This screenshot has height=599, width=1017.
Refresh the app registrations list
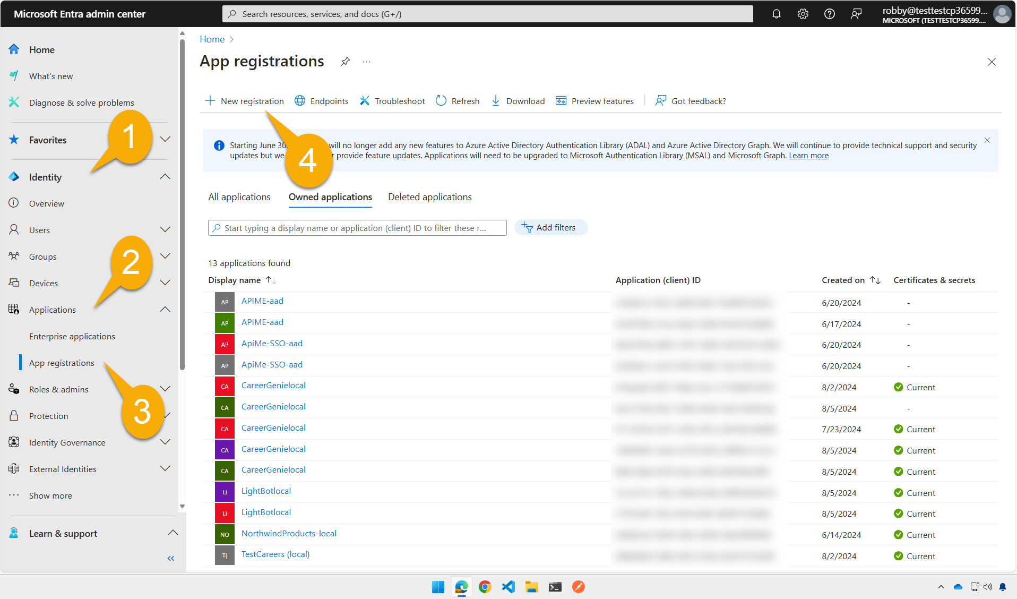pos(458,101)
